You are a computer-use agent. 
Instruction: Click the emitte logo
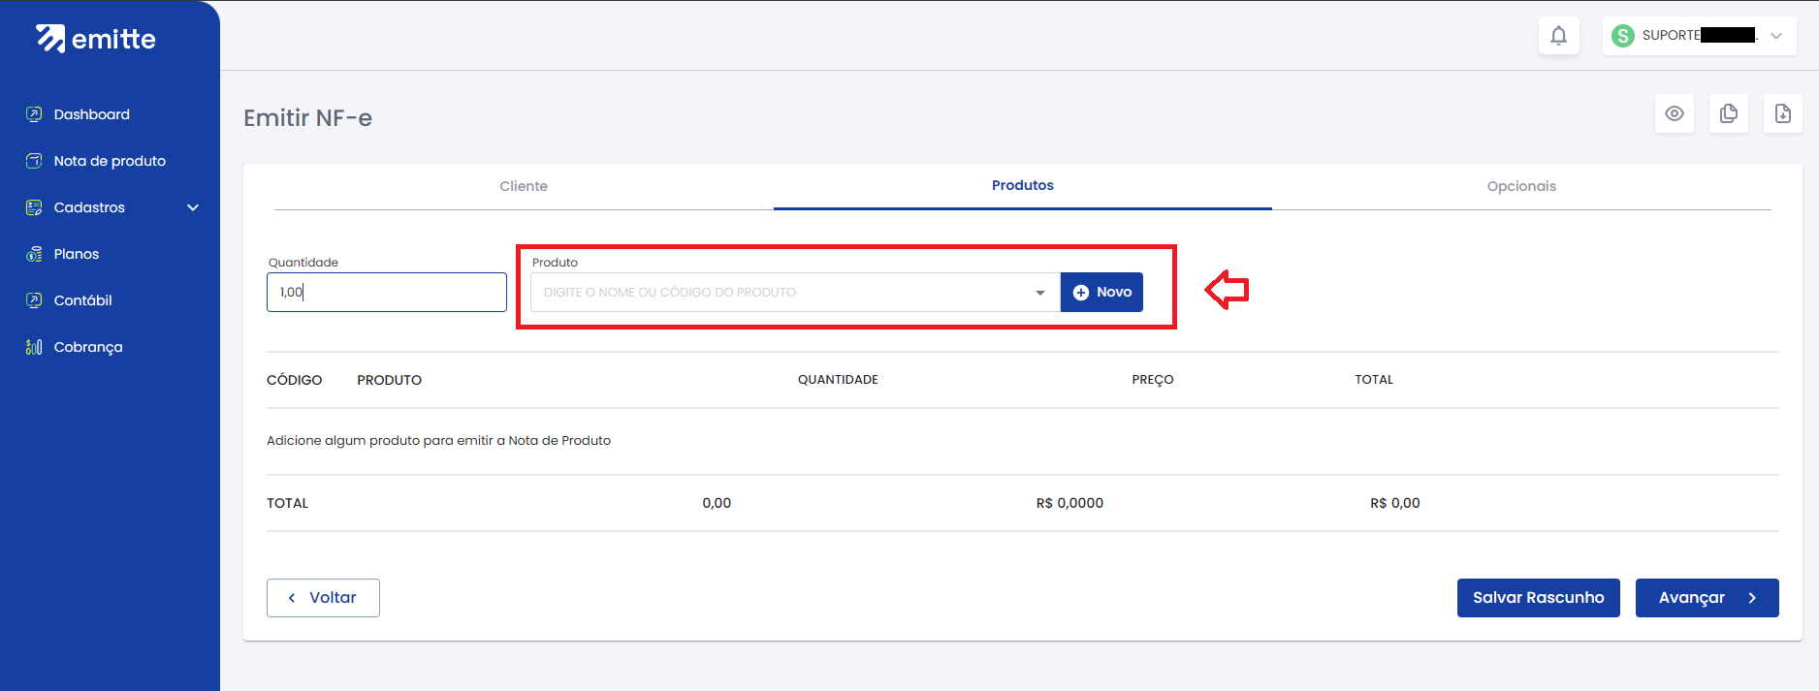point(96,39)
